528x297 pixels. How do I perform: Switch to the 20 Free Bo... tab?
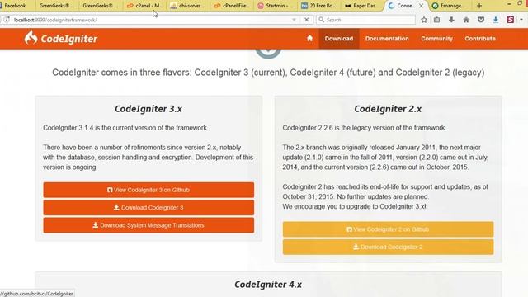[318, 6]
